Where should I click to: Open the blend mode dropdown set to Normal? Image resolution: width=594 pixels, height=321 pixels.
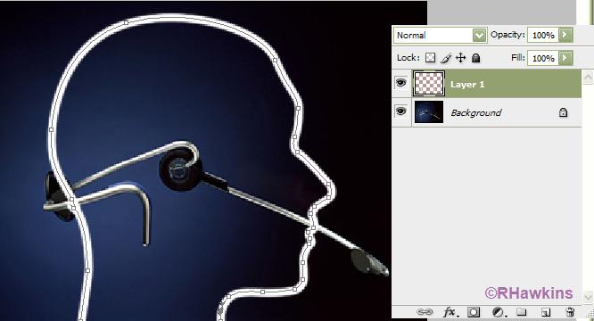[440, 35]
